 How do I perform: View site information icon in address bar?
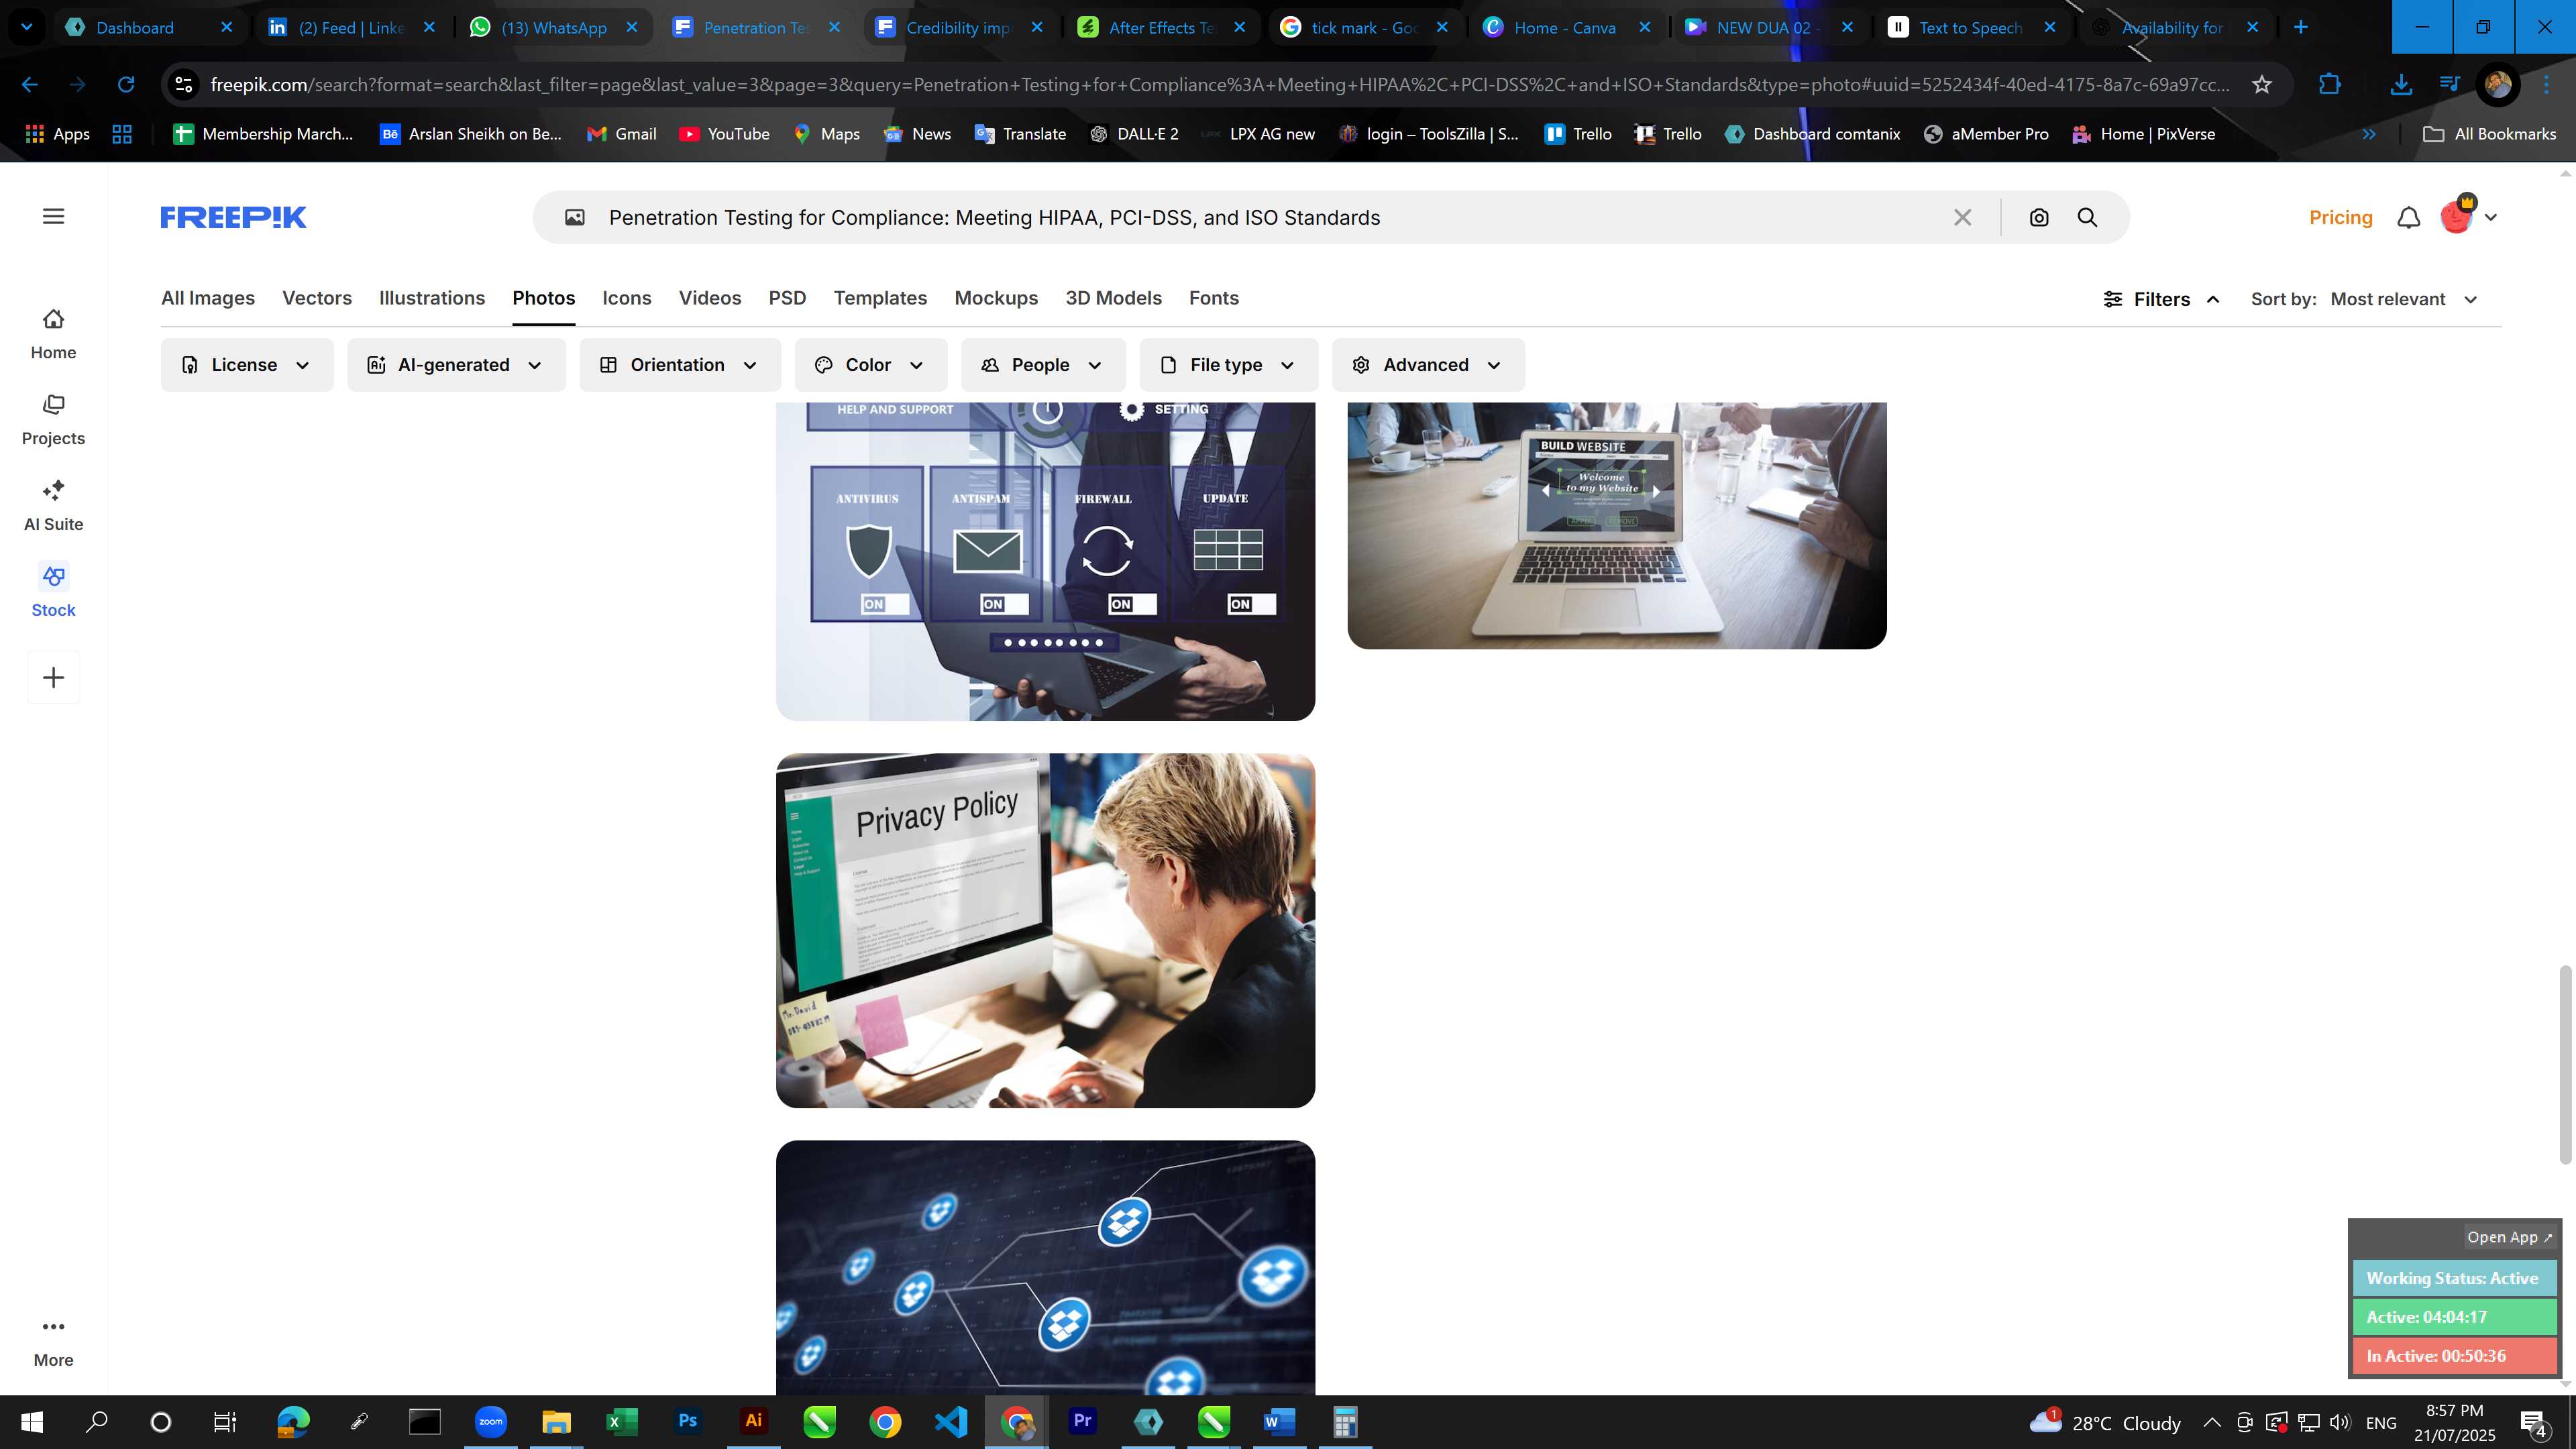click(184, 85)
